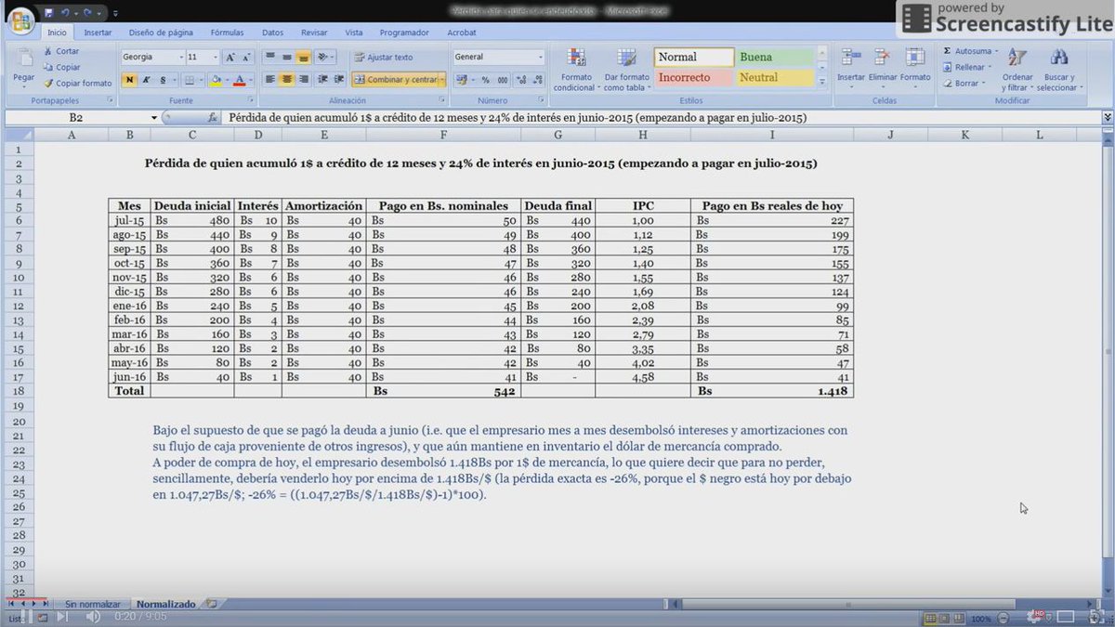Viewport: 1115px width, 627px height.
Task: Apply percent style format
Action: pyautogui.click(x=486, y=80)
